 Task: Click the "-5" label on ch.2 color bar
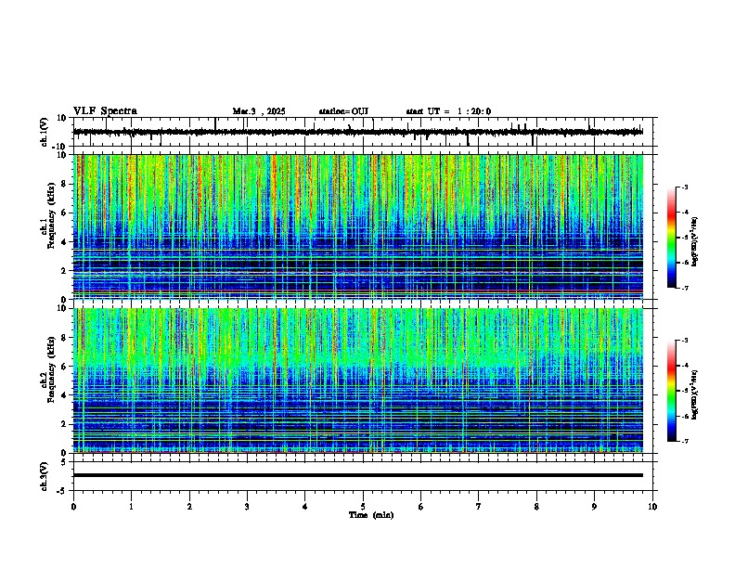coord(684,391)
